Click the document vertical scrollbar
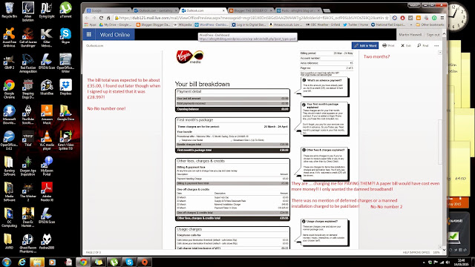This screenshot has height=267, width=475. tap(440, 150)
